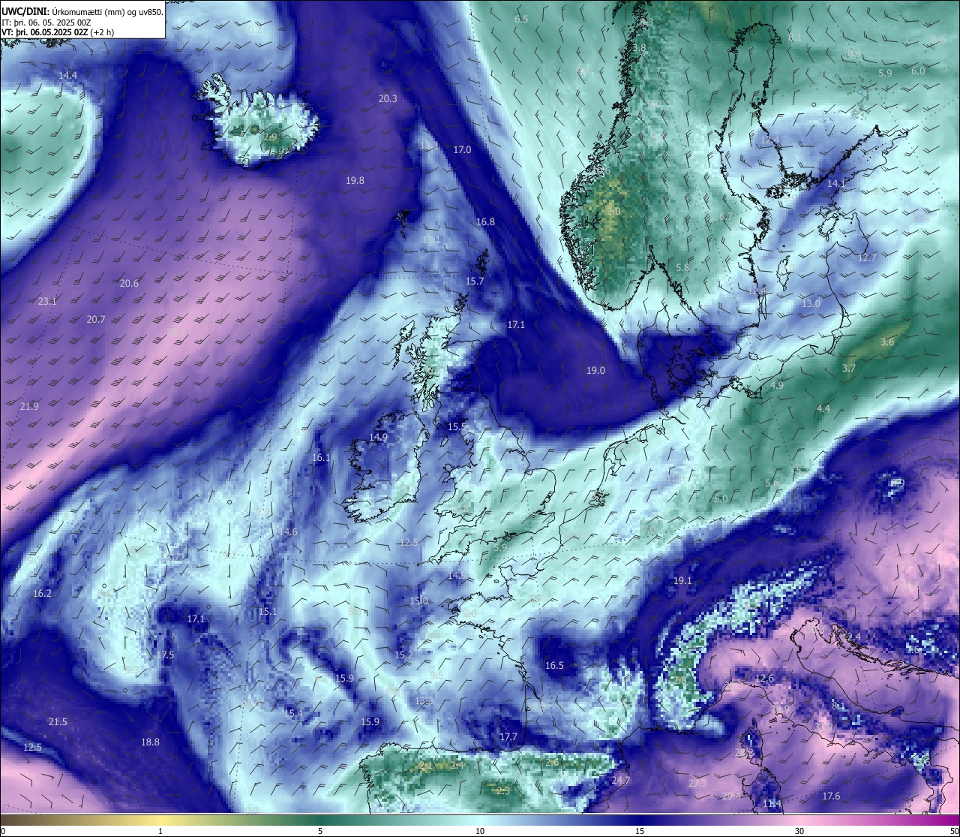Click the 16.8 map value
Screen dimensions: 960x837
pos(485,221)
